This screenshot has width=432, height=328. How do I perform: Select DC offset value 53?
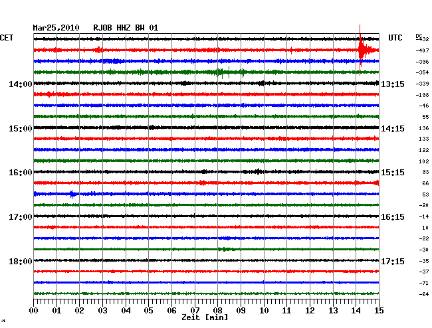coord(425,195)
